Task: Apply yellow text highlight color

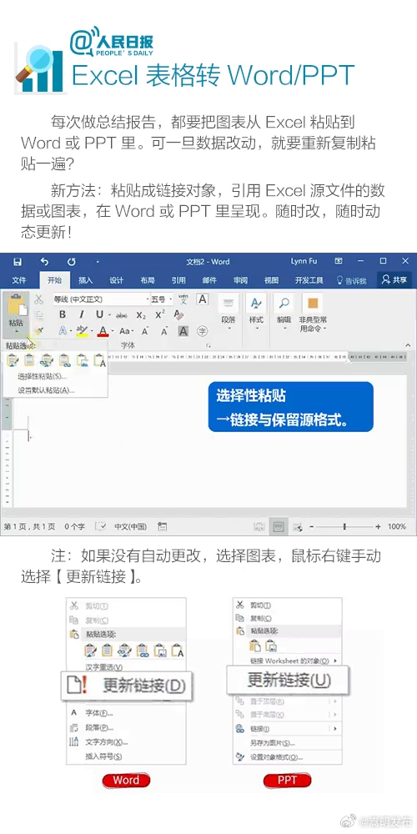Action: [82, 331]
